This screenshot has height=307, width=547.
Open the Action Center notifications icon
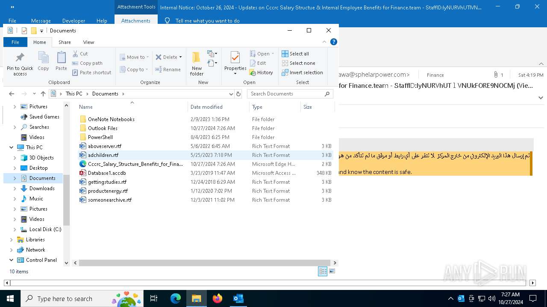click(533, 298)
